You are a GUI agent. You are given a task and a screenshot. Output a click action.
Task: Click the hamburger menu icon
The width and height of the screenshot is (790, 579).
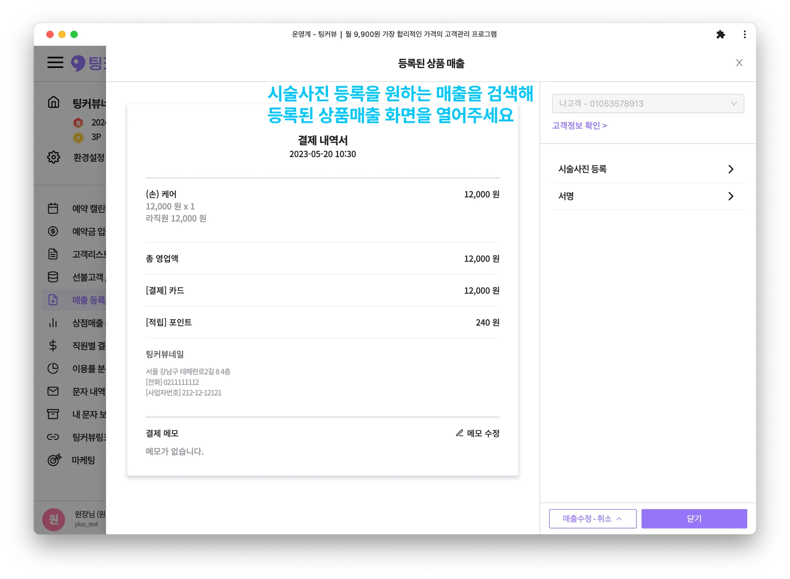(x=55, y=62)
